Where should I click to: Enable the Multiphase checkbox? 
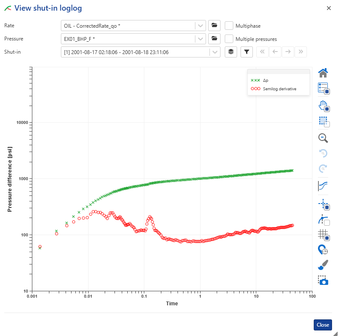pyautogui.click(x=229, y=26)
